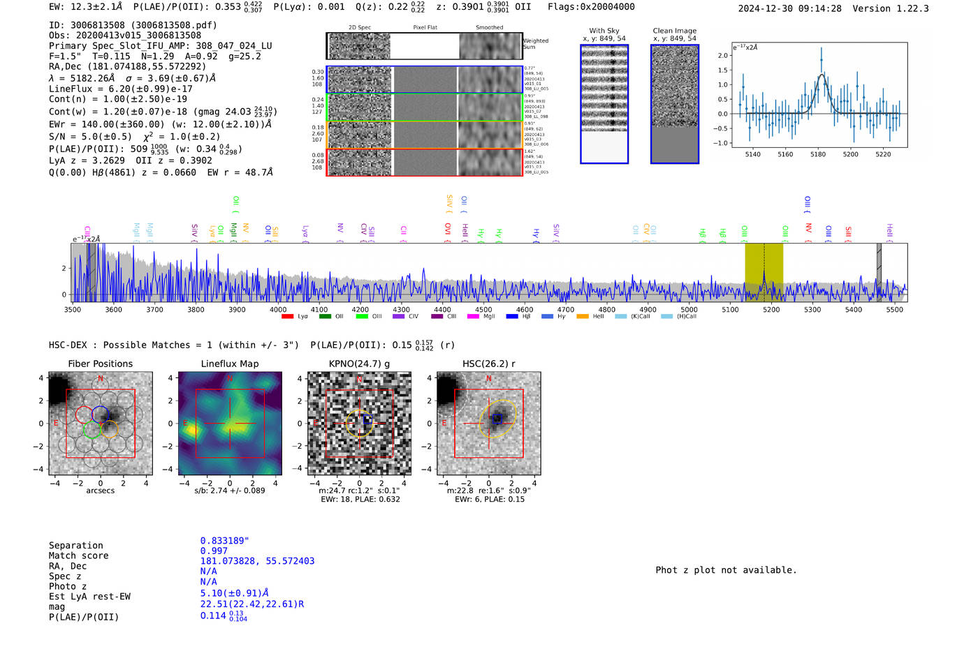
Task: Click the 'Version 1.22.3' label
Action: point(891,8)
